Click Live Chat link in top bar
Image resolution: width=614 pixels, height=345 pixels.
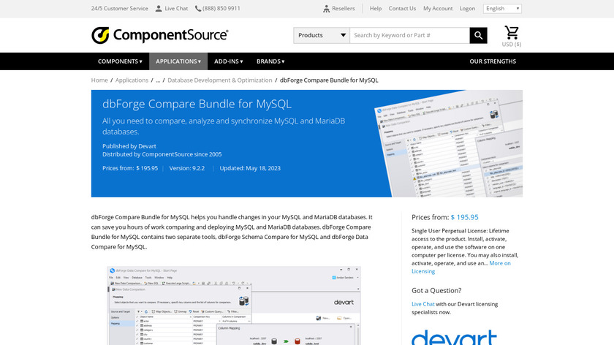(176, 9)
